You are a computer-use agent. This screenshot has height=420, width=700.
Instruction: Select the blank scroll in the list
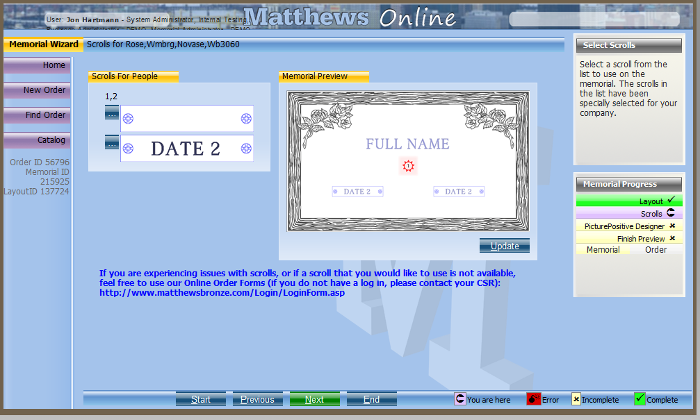click(187, 119)
